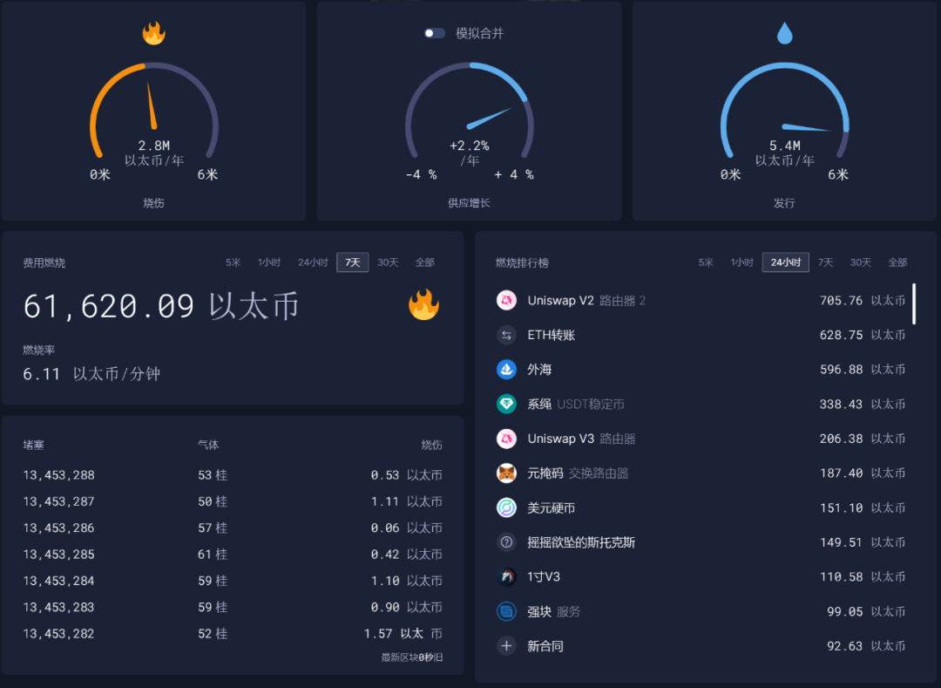Open the 元掩码 交换路由器 entry
Viewport: 941px width, 688px height.
tap(701, 473)
